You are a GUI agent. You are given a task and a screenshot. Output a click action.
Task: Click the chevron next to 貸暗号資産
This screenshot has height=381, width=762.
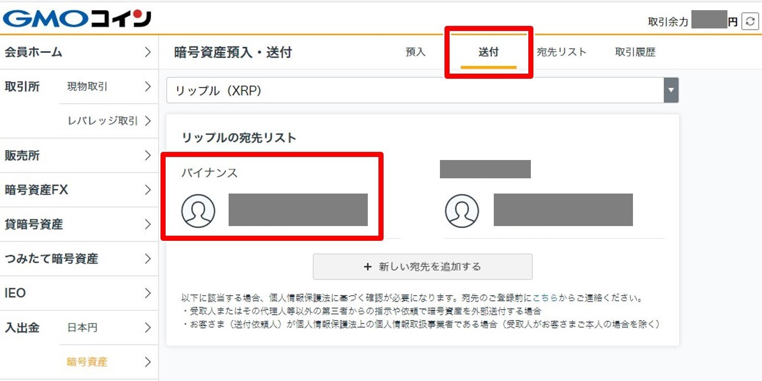[x=148, y=225]
